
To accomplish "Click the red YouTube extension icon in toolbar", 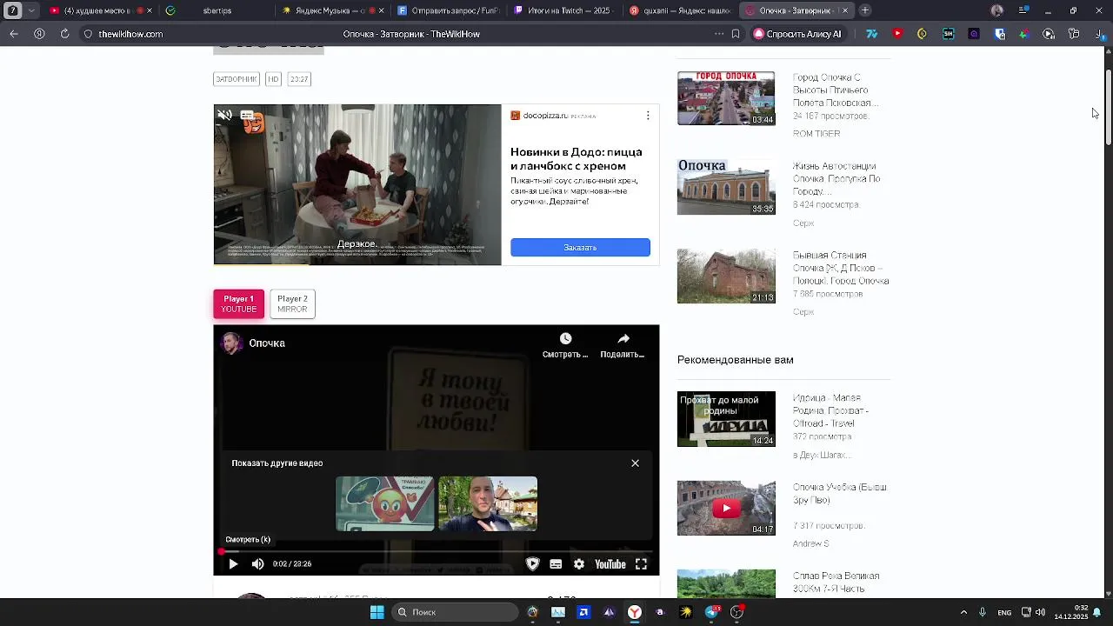I will [897, 34].
